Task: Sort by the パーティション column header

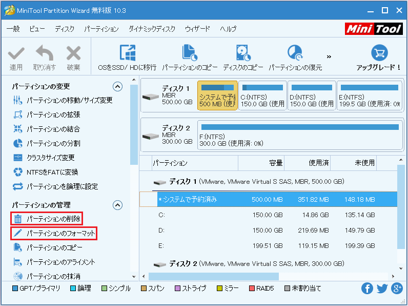Action: coord(195,163)
